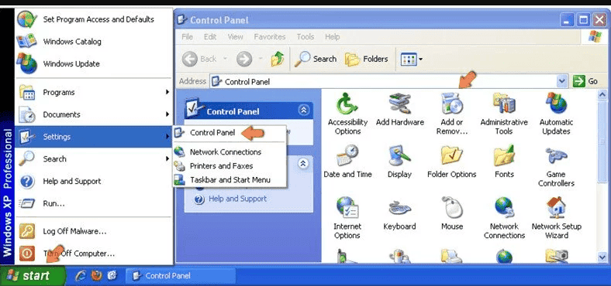The image size is (611, 286).
Task: Launch Firefox from Quick Launch
Action: (96, 276)
